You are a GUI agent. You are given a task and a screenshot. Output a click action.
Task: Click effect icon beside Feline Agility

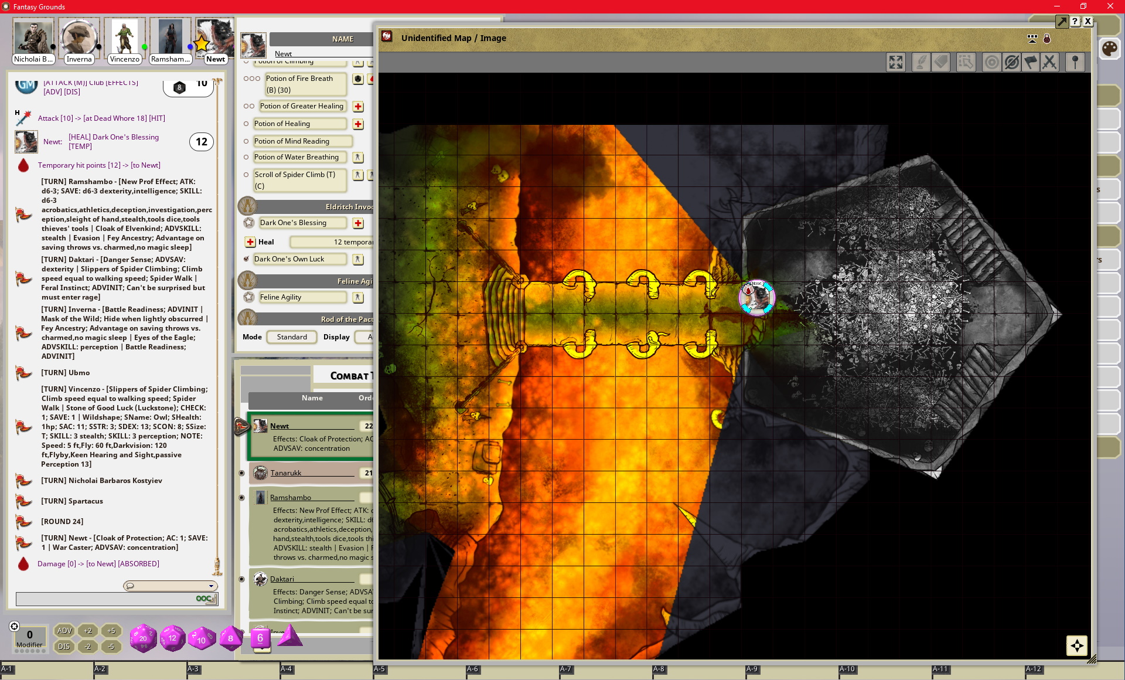(x=358, y=298)
